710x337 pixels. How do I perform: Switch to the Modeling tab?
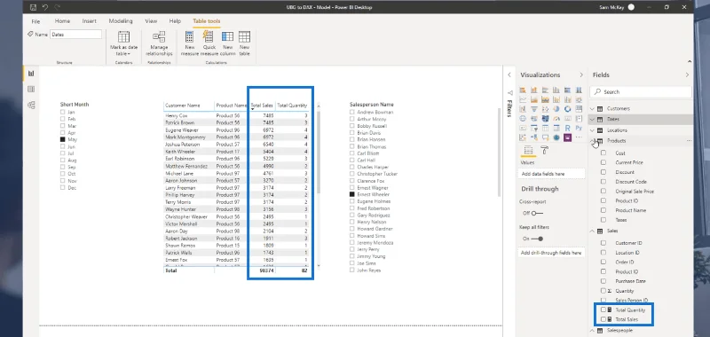coord(121,21)
